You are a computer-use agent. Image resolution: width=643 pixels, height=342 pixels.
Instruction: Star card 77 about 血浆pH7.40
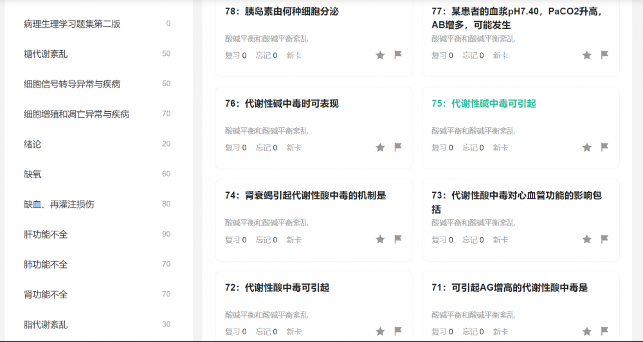587,55
